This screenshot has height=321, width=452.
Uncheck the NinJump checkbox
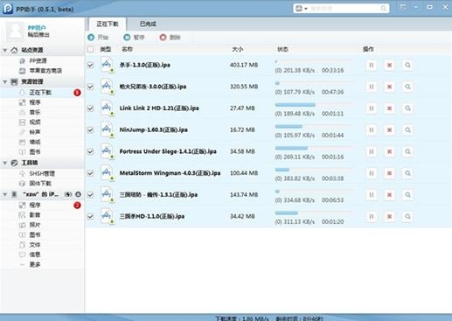(x=90, y=130)
